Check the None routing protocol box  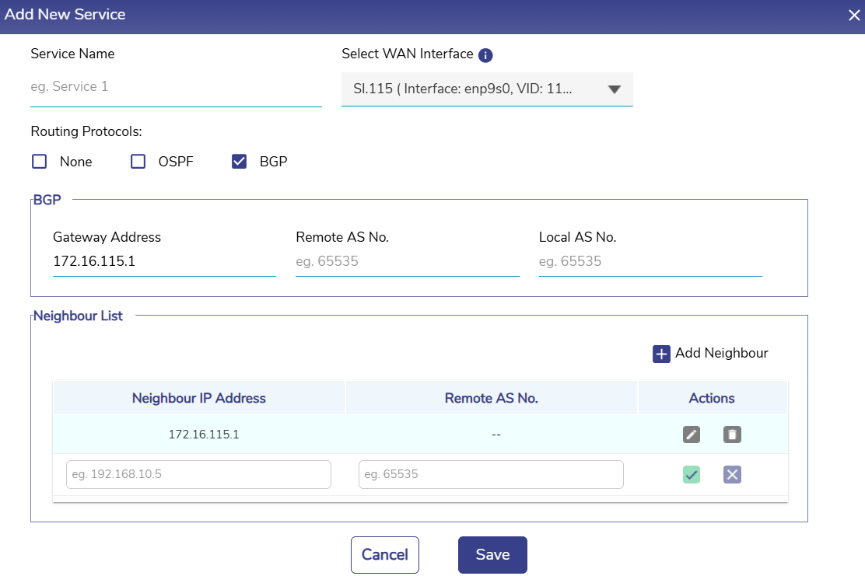(x=40, y=162)
